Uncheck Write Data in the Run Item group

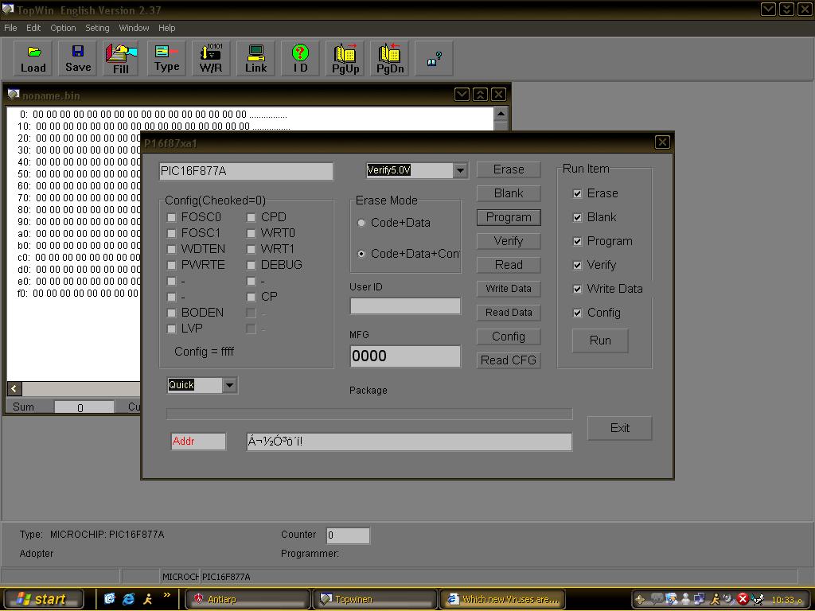(577, 289)
